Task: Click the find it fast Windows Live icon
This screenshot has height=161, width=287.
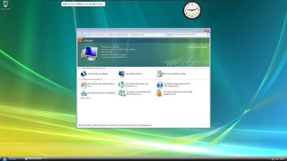Action: pos(122,85)
